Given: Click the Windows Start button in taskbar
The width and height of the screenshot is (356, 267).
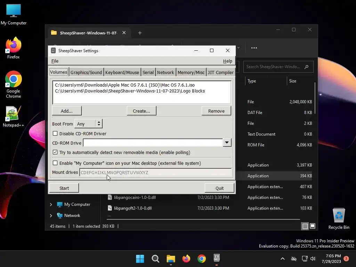Looking at the screenshot, I should [140, 259].
